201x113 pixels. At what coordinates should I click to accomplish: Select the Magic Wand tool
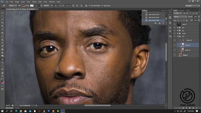coord(2,23)
